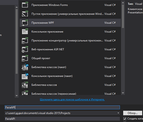Select the 'Общий проект' template name
Image resolution: width=143 pixels, height=122 pixels.
(41, 58)
